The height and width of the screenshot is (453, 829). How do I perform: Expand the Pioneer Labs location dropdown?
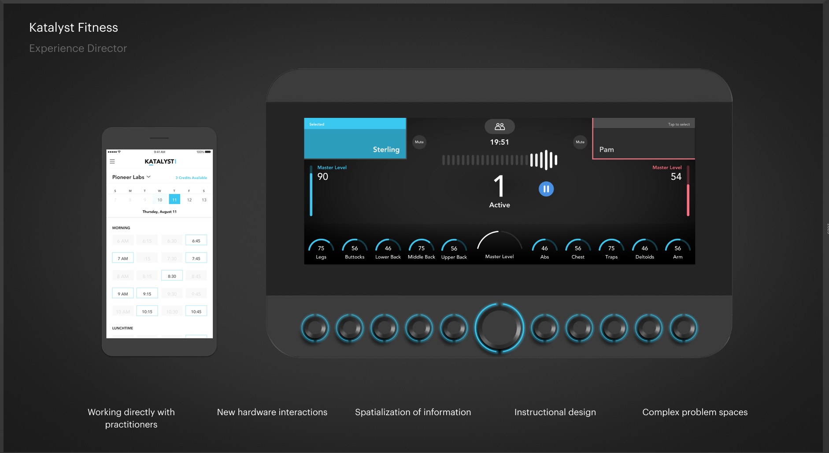pos(131,177)
